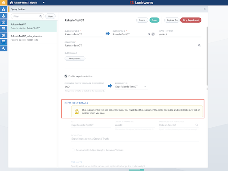
Task: Click the collection field search icon
Action: point(199,45)
